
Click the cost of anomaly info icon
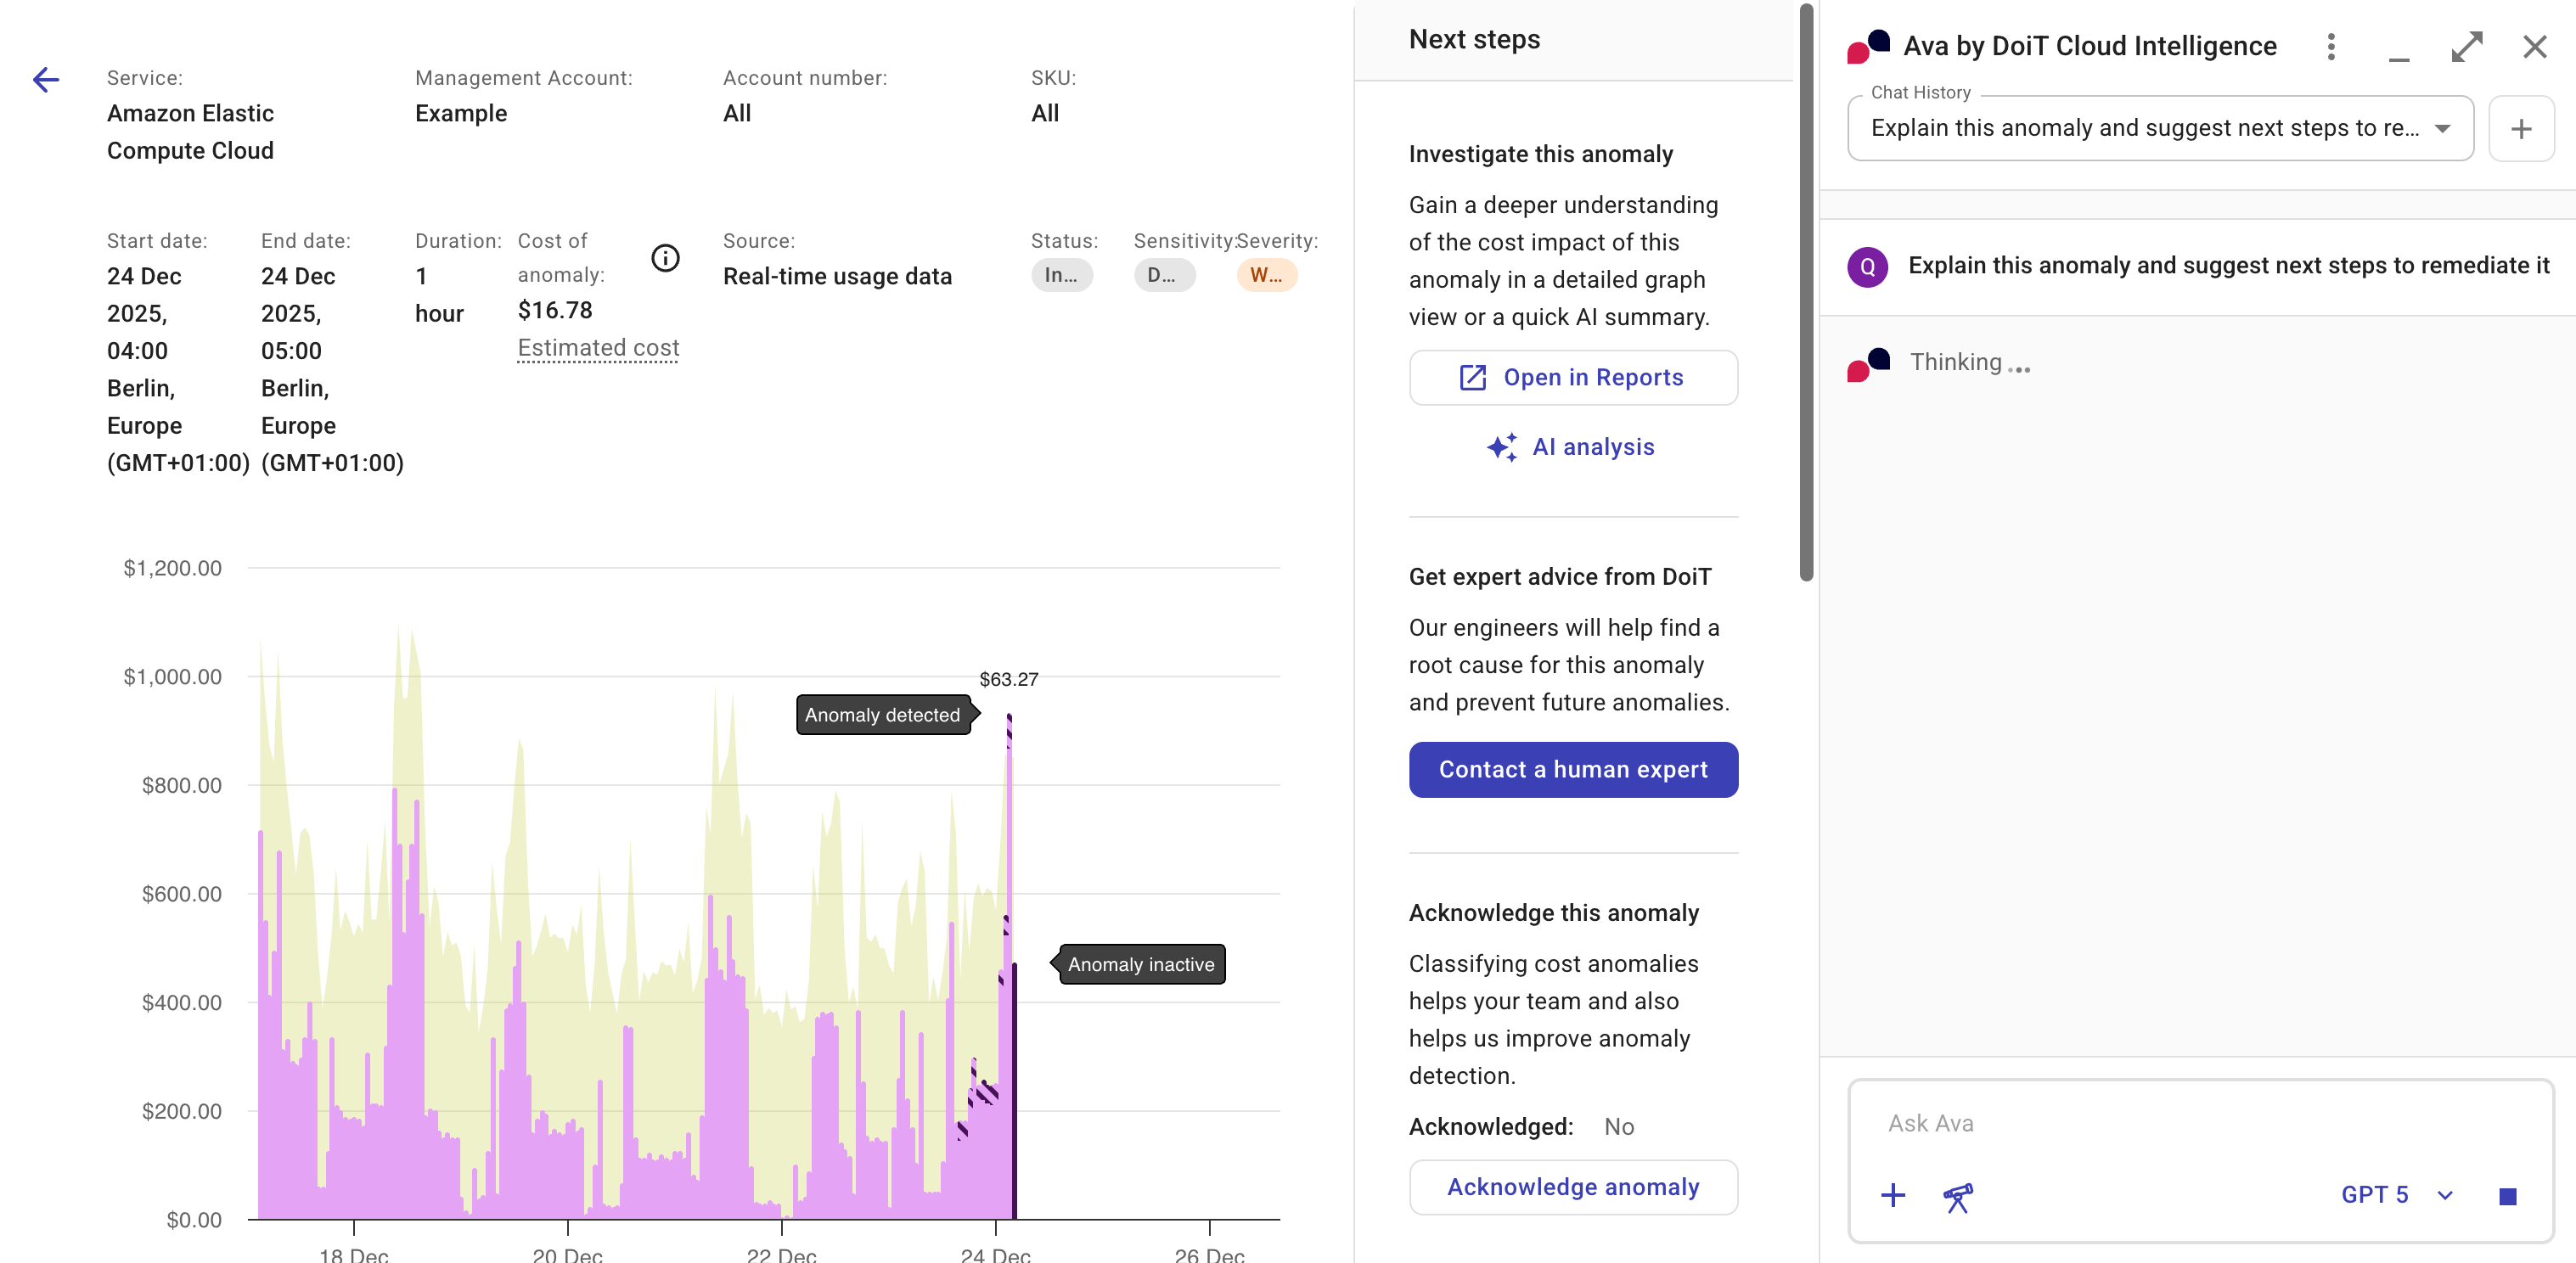(x=665, y=258)
